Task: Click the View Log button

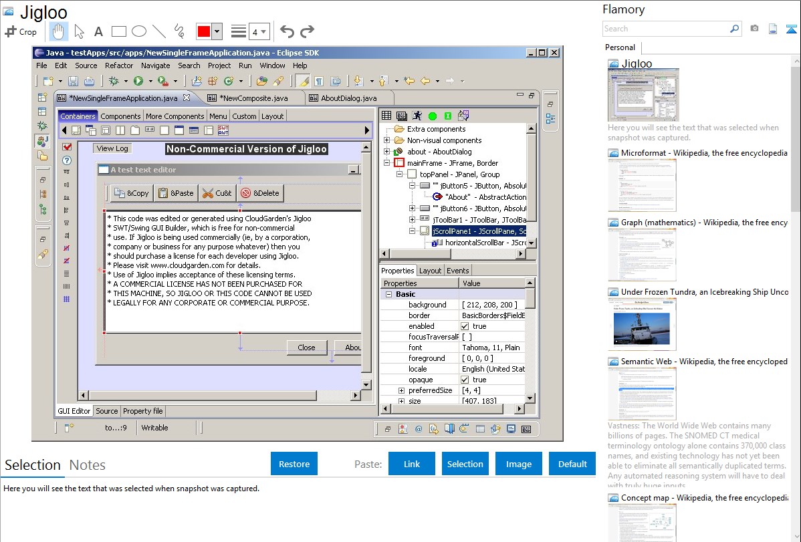Action: tap(112, 148)
